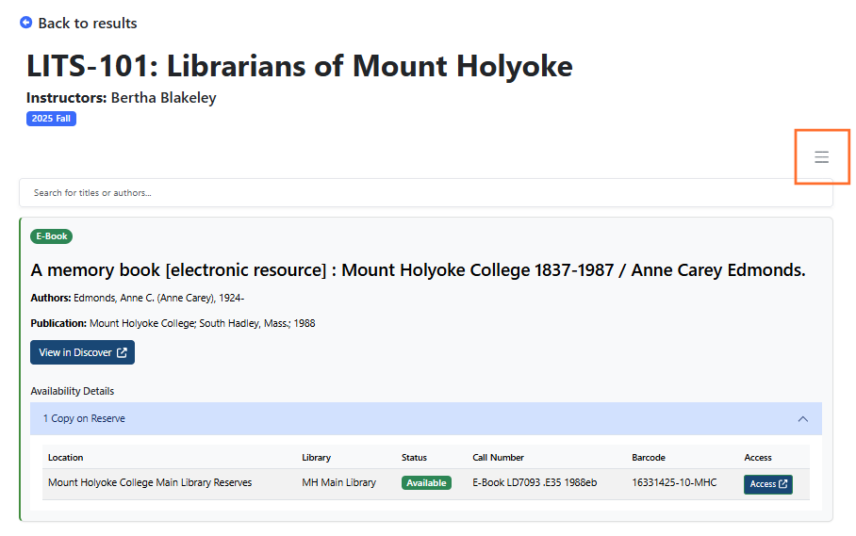856x536 pixels.
Task: Select the Call Number column header
Action: click(x=498, y=458)
